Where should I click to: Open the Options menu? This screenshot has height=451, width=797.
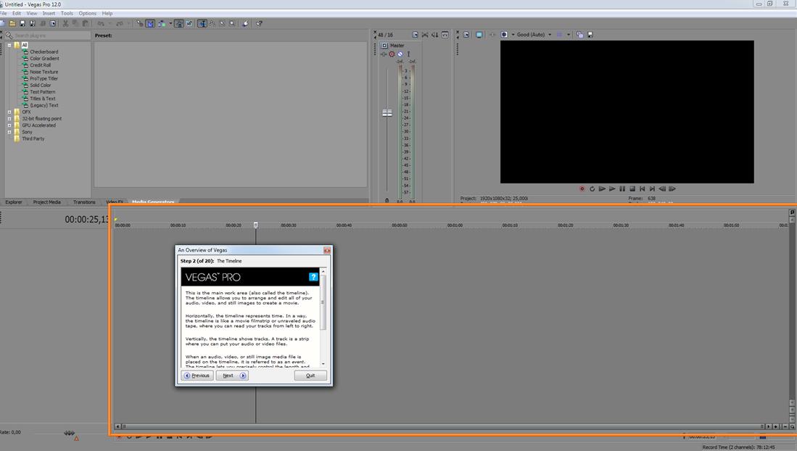pyautogui.click(x=88, y=13)
